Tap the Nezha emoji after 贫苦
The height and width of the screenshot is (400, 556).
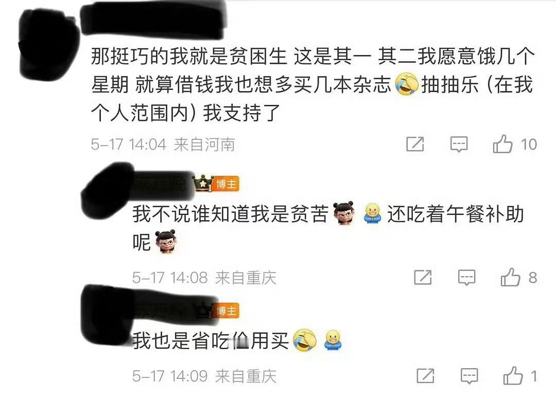coord(343,213)
